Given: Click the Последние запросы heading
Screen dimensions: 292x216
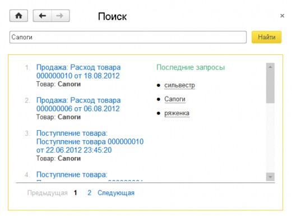Looking at the screenshot, I should [x=191, y=67].
